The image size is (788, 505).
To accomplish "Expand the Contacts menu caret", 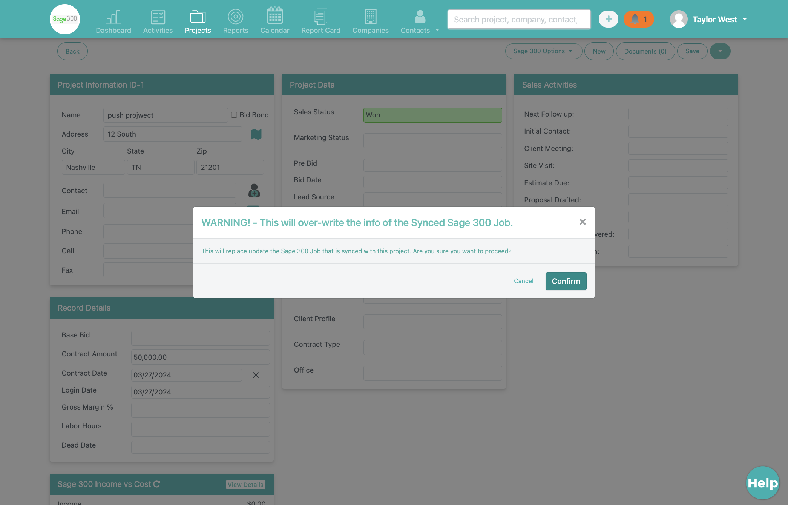I will [x=437, y=30].
